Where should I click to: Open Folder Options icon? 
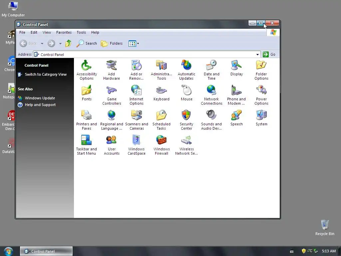(261, 70)
